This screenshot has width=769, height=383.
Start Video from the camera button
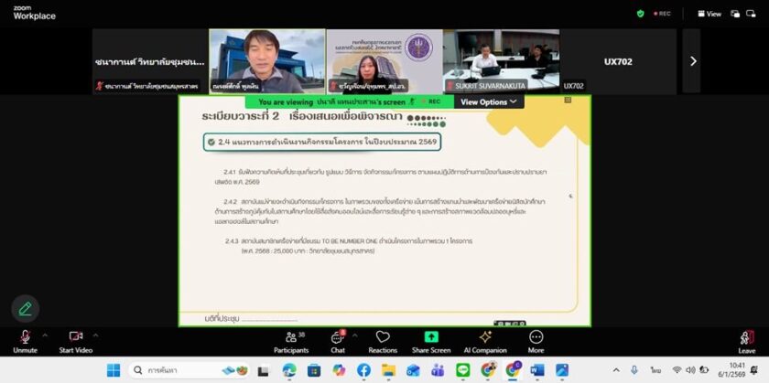tap(75, 339)
